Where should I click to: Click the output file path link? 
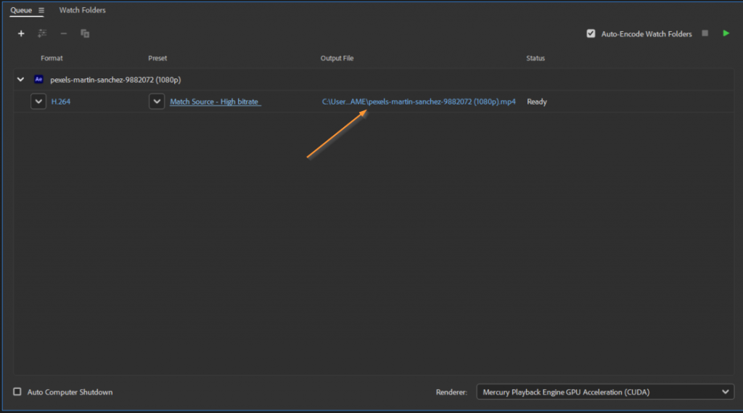[x=419, y=102]
